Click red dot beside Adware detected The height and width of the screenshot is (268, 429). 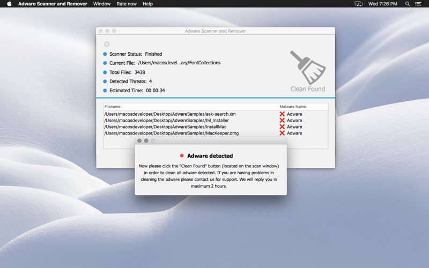click(182, 155)
